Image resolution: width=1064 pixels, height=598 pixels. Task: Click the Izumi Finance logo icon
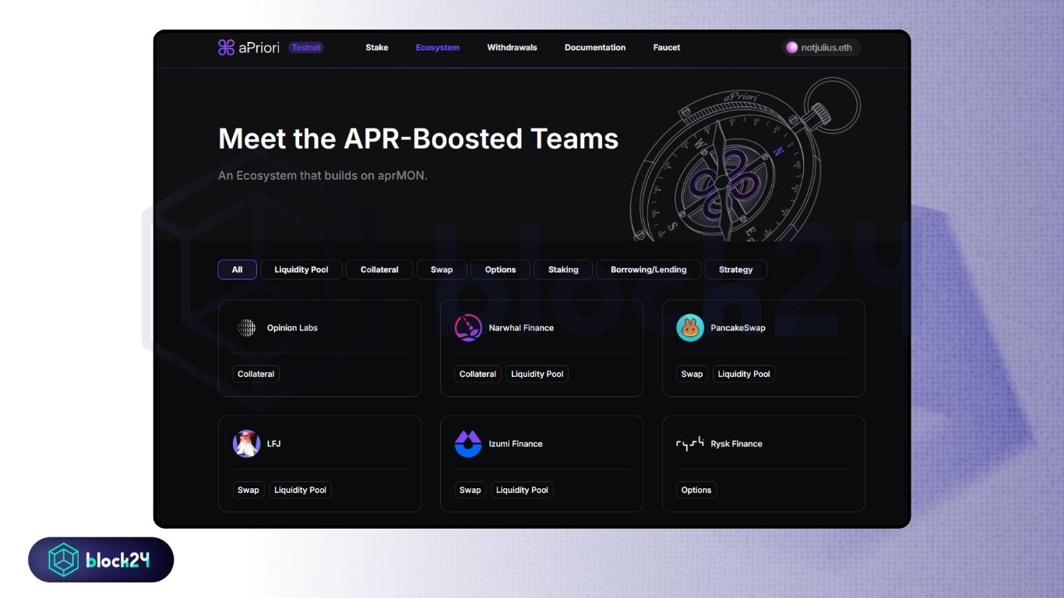pos(468,444)
